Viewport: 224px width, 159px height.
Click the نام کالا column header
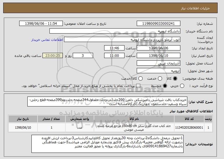(x=134, y=119)
